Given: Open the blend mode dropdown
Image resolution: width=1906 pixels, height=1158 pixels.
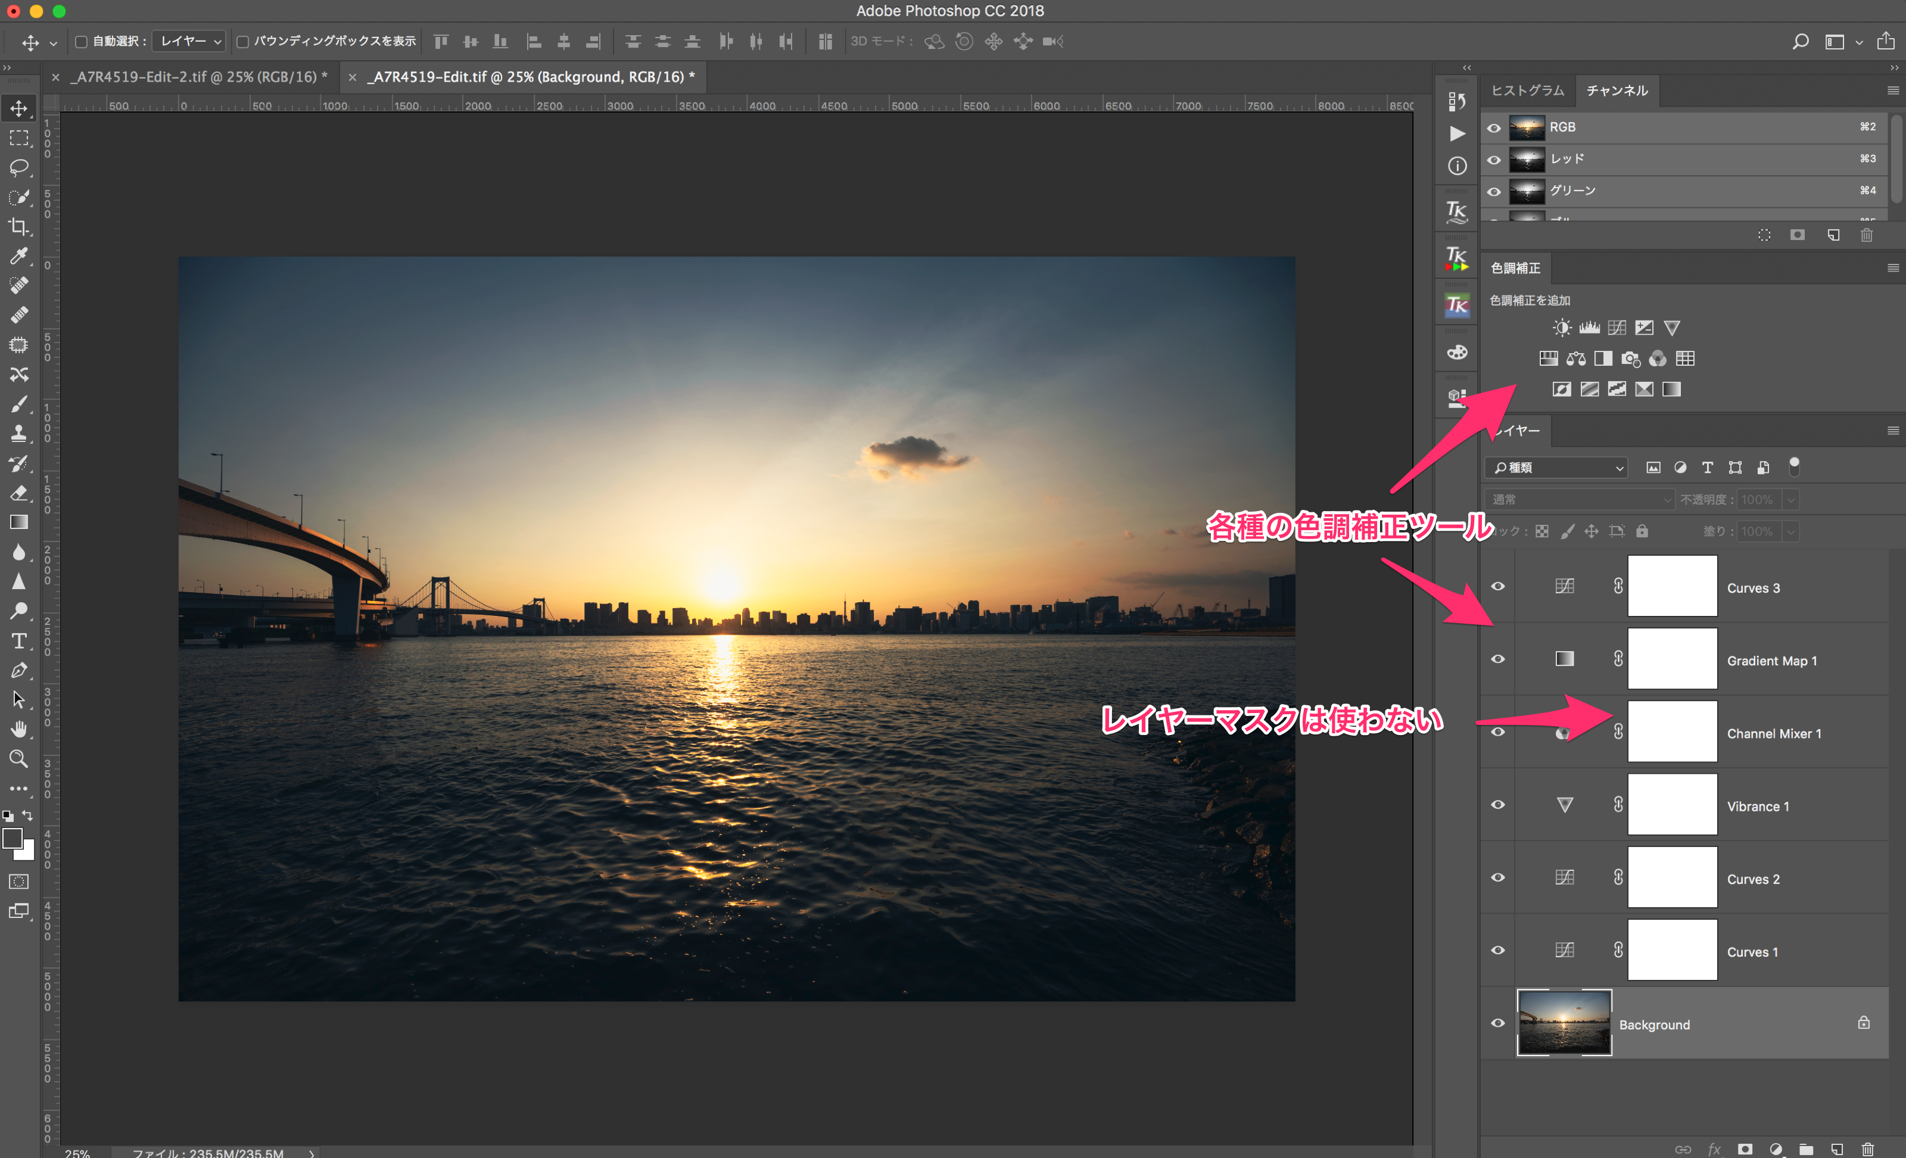Looking at the screenshot, I should pyautogui.click(x=1580, y=500).
